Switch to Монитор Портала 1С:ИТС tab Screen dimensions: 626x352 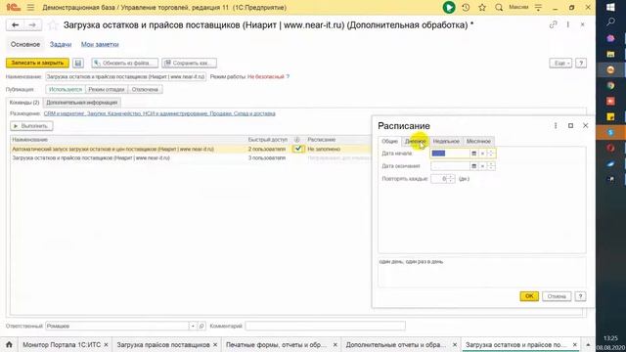pos(61,344)
